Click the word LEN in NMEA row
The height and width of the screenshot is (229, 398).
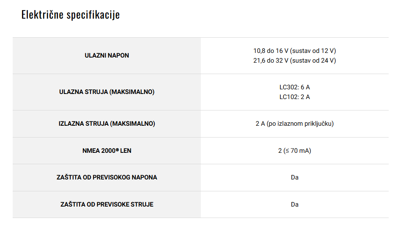[x=126, y=151]
